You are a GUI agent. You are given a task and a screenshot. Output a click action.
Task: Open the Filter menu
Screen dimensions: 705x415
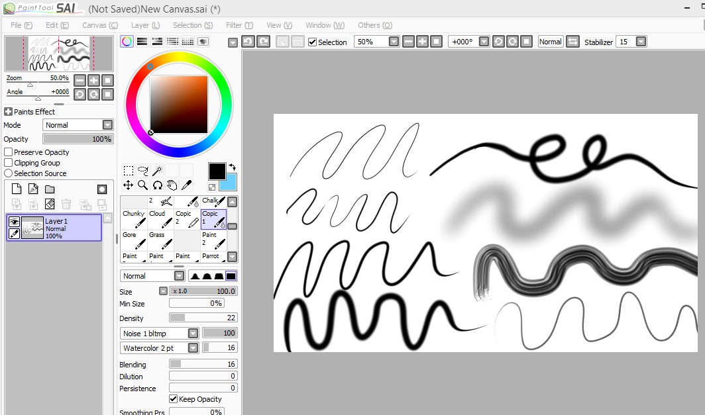click(x=239, y=25)
